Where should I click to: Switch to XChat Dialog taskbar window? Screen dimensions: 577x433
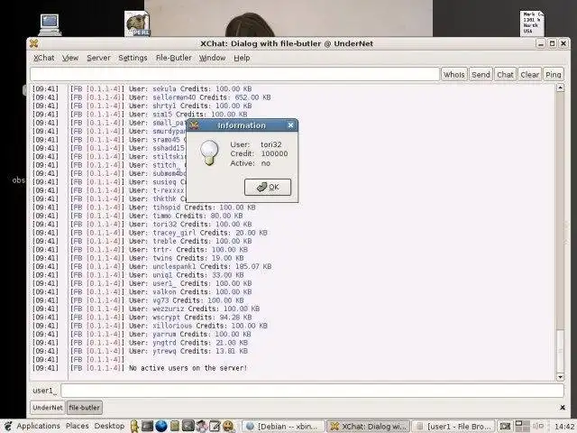(368, 427)
